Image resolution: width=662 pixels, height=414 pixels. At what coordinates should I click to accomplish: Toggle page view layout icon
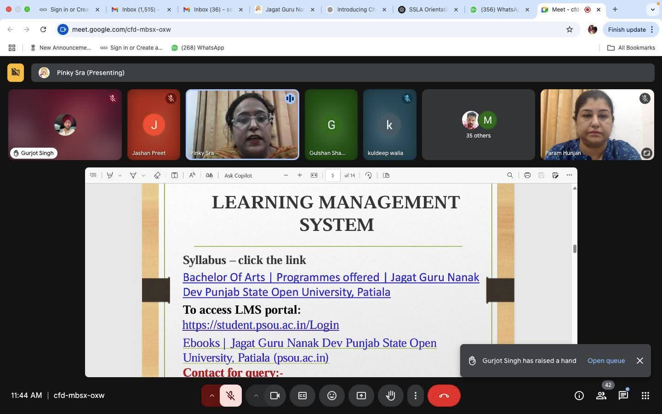pos(386,175)
